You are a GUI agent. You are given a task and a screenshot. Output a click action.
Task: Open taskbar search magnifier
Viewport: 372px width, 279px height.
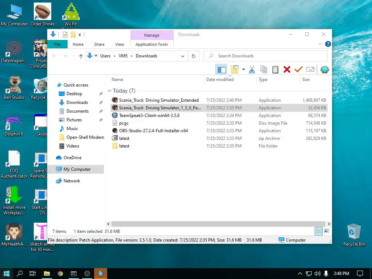pyautogui.click(x=20, y=274)
